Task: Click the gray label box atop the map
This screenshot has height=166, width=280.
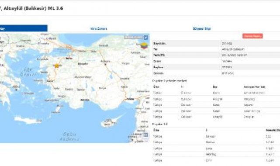Action: coord(133,37)
